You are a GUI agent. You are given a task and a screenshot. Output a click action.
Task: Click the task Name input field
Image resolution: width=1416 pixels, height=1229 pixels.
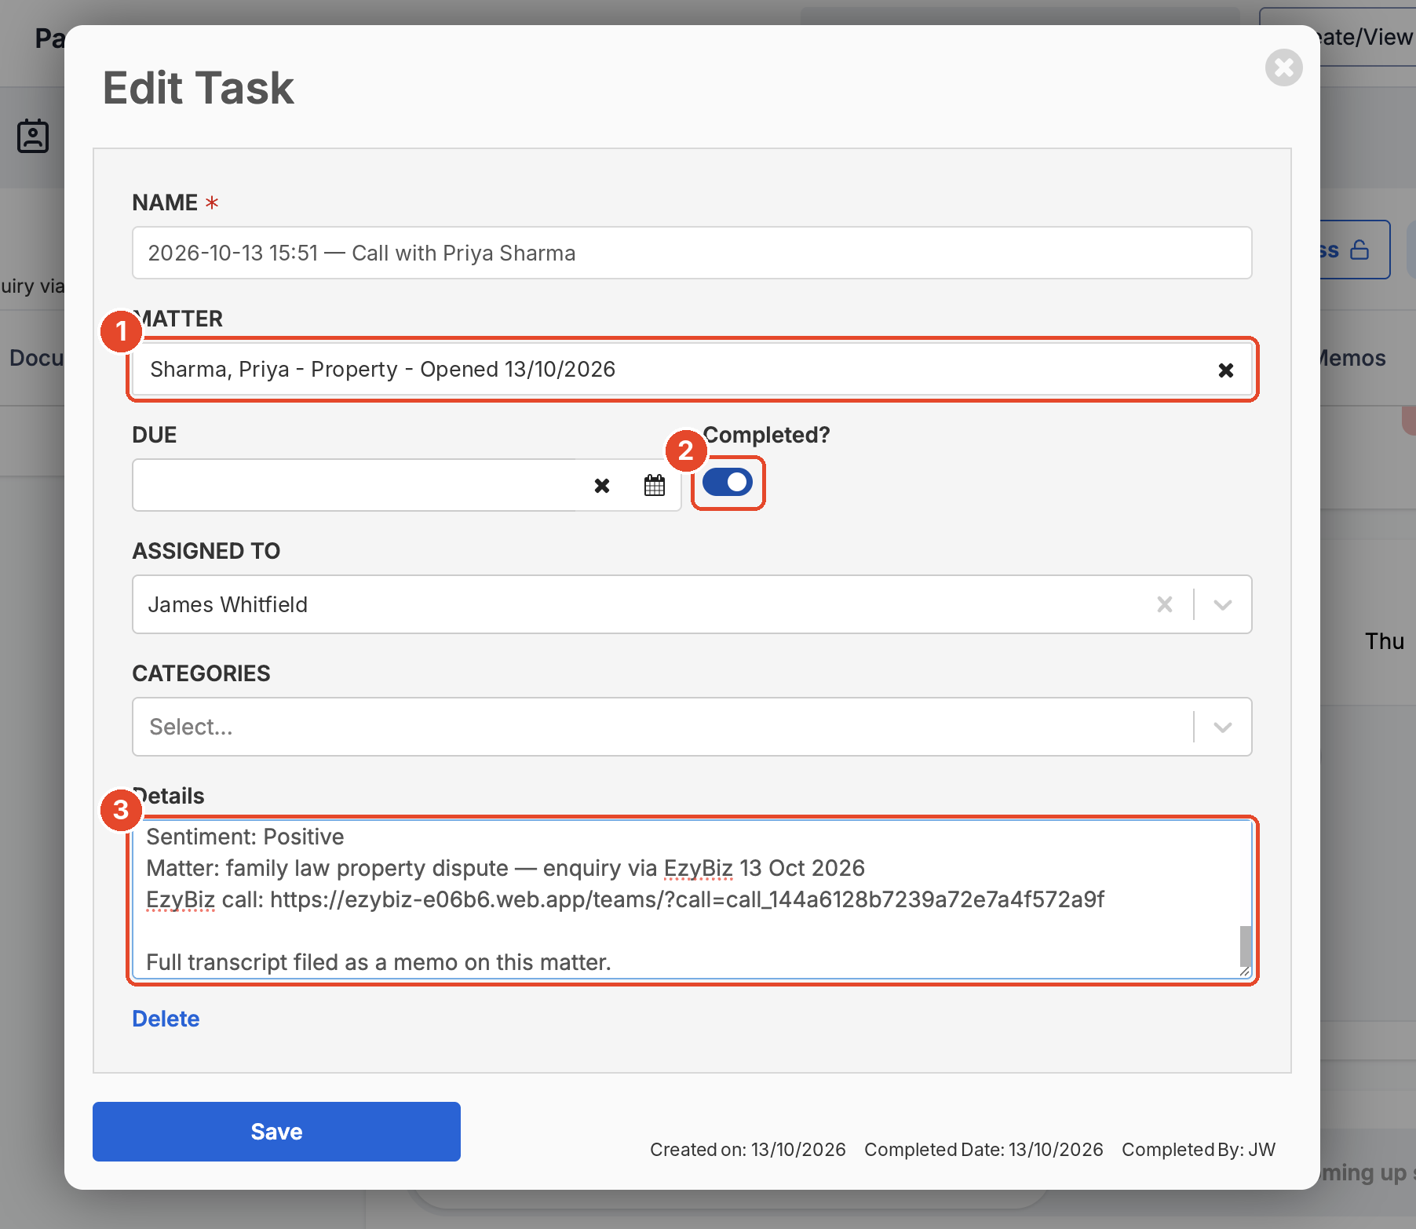click(692, 253)
